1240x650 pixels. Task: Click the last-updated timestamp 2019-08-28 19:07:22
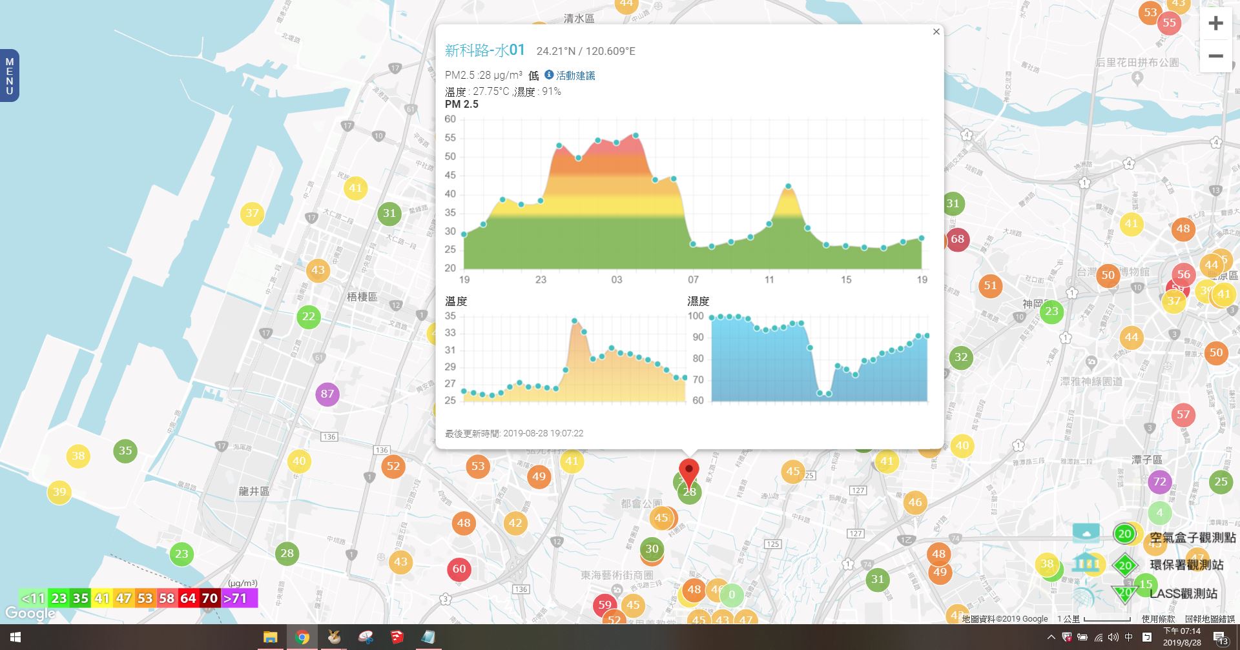(x=543, y=433)
